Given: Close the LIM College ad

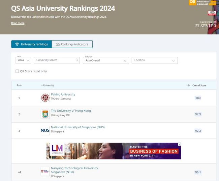Looking at the screenshot, I should click(180, 144).
